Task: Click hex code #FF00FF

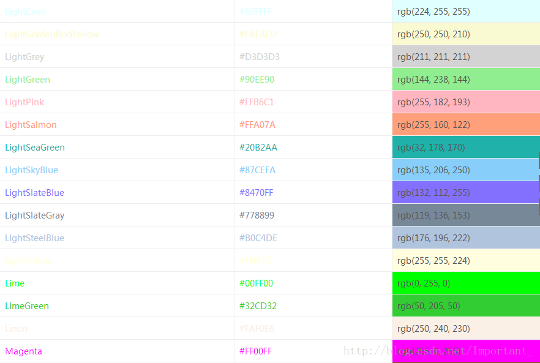Action: 255,351
